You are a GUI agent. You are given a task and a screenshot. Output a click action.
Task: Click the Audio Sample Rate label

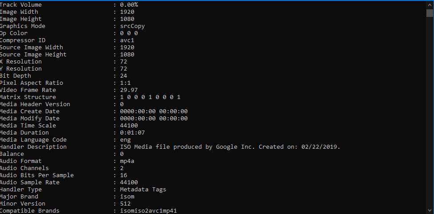tap(30, 182)
